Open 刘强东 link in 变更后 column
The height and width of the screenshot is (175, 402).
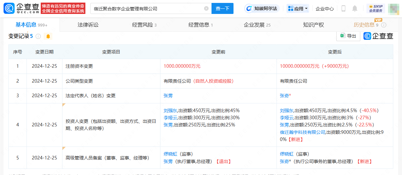(x=287, y=110)
